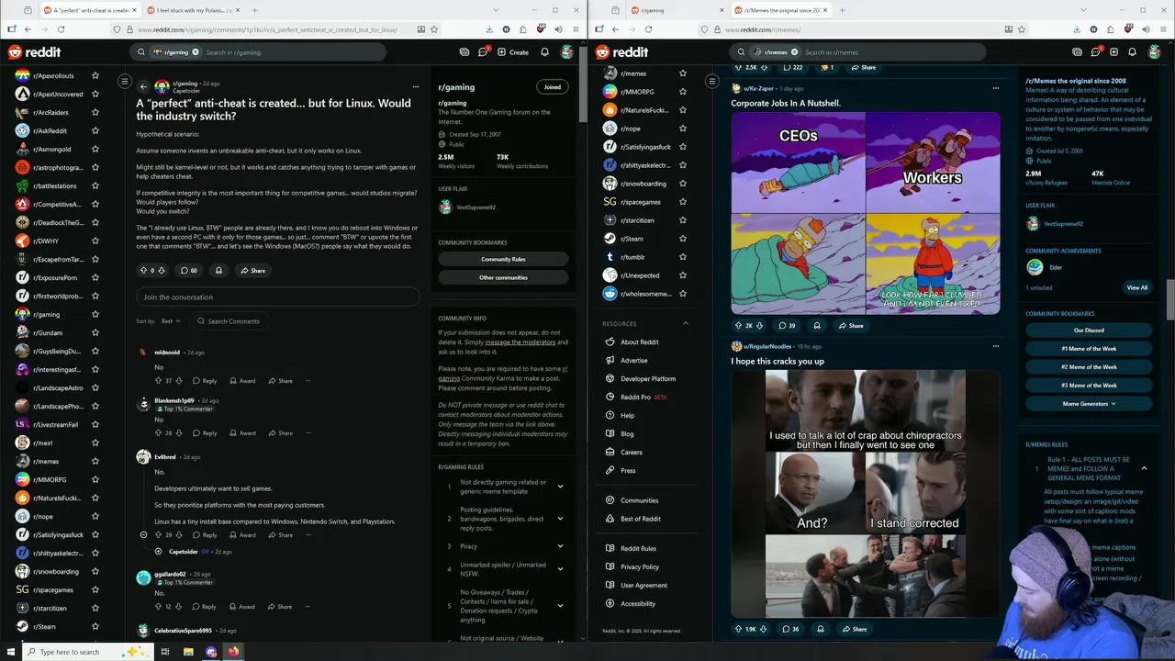The width and height of the screenshot is (1175, 661).
Task: Open the anti-cheat post's three-dot menu
Action: tap(416, 86)
